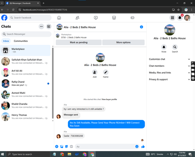
Task: Click the chat list scrollbar
Action: (x=53, y=83)
